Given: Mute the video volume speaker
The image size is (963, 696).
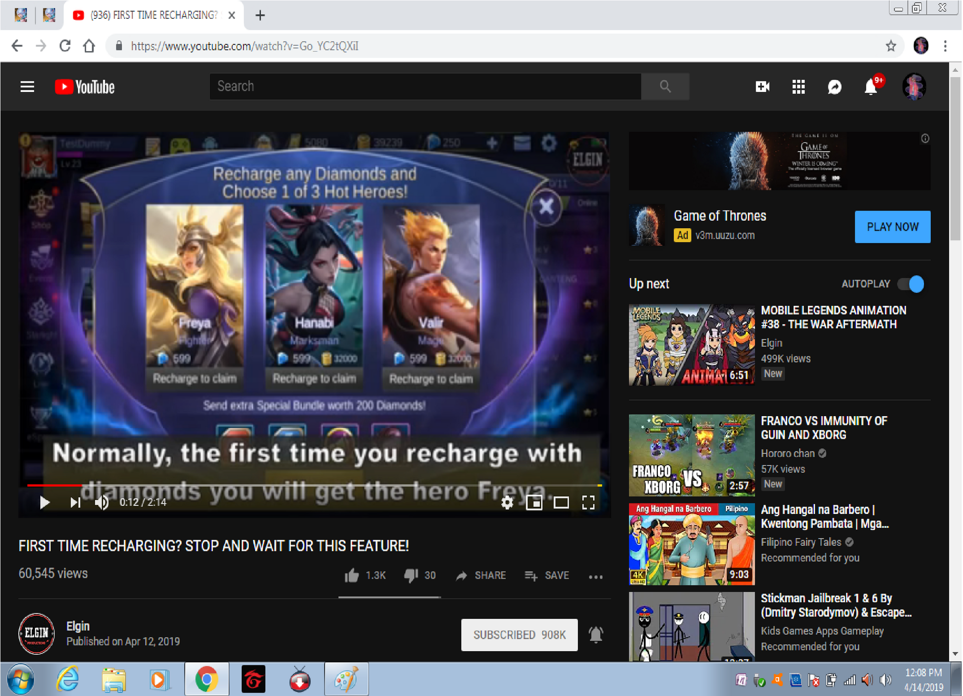Looking at the screenshot, I should pyautogui.click(x=102, y=502).
